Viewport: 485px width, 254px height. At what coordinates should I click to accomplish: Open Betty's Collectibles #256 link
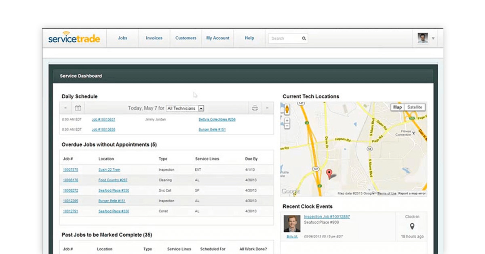pos(217,120)
